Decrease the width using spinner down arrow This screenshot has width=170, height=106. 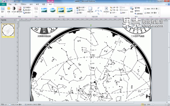click(x=159, y=14)
